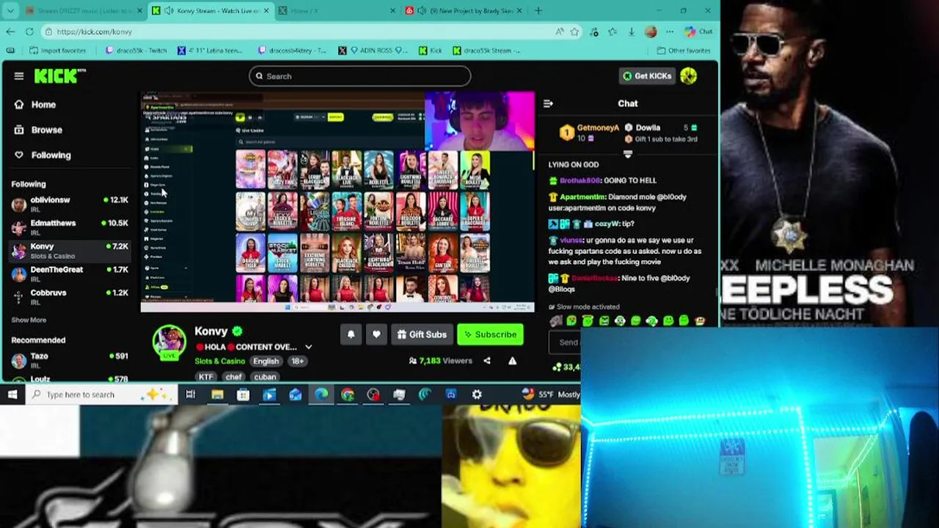This screenshot has height=528, width=939.
Task: Open Tazo's recommended channel
Action: tap(70, 359)
